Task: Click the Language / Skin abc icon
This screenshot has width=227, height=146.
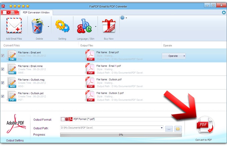Action: coord(84,26)
